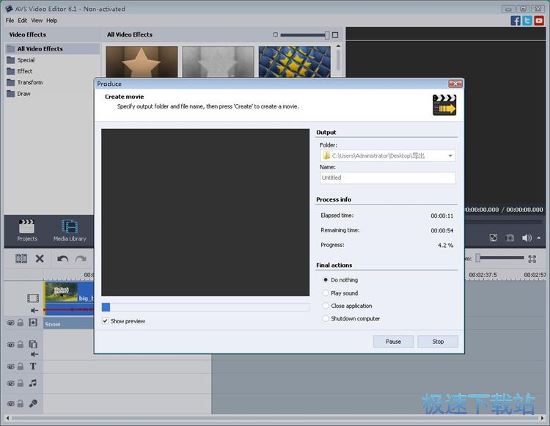Click the small thumbnails size icon
This screenshot has width=550, height=426.
275,34
